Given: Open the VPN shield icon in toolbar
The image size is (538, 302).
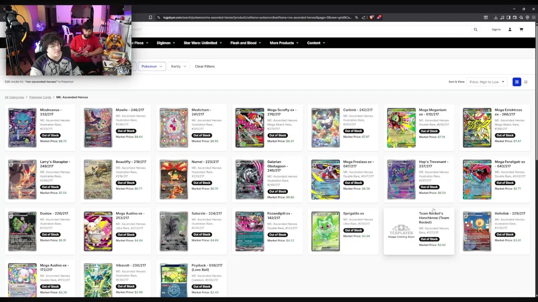Looking at the screenshot, I should coord(527,18).
